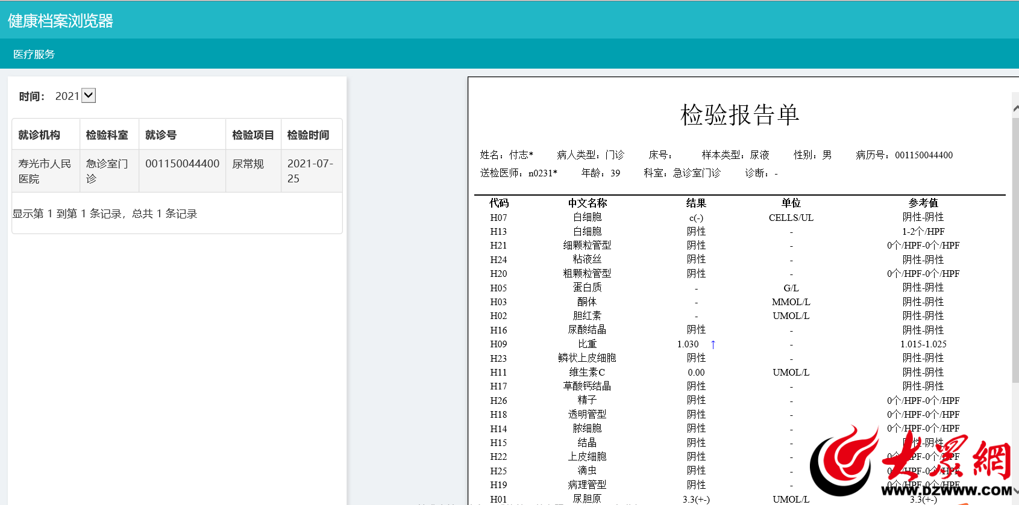This screenshot has height=505, width=1019.
Task: Click the report vertical scrollbar thumb
Action: click(x=1015, y=250)
